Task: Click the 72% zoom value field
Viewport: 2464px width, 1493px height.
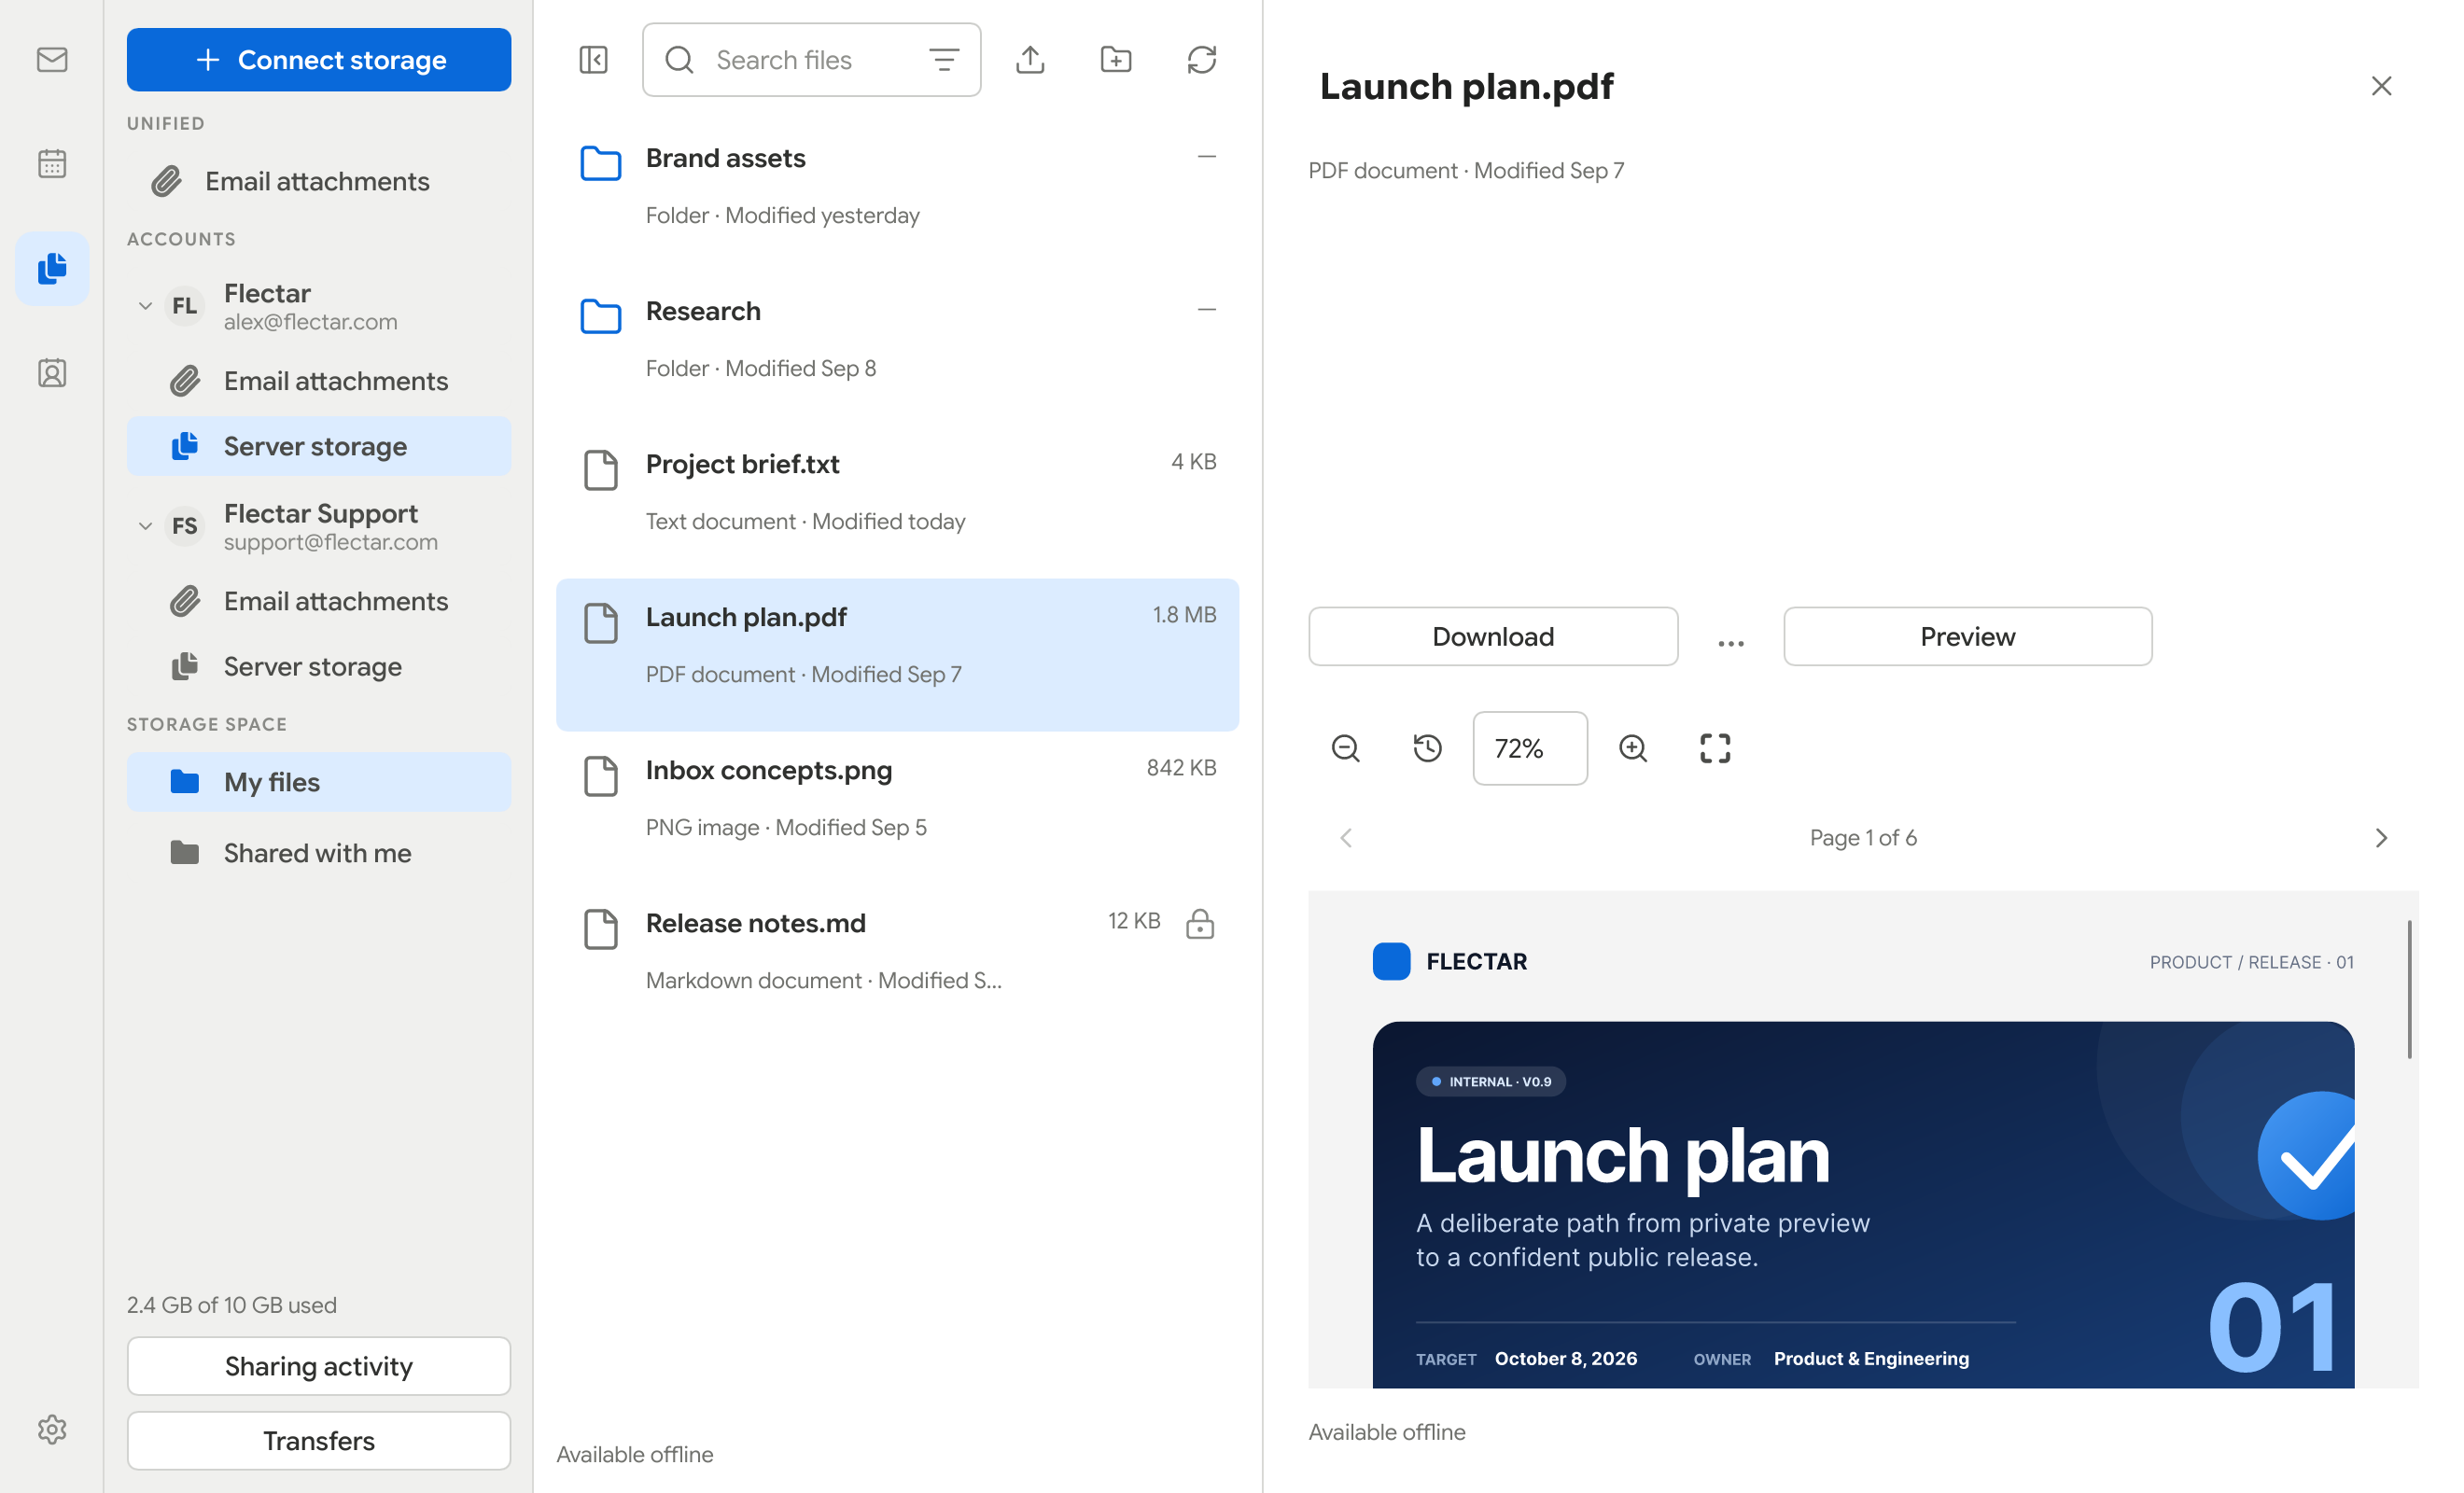Action: [x=1530, y=748]
